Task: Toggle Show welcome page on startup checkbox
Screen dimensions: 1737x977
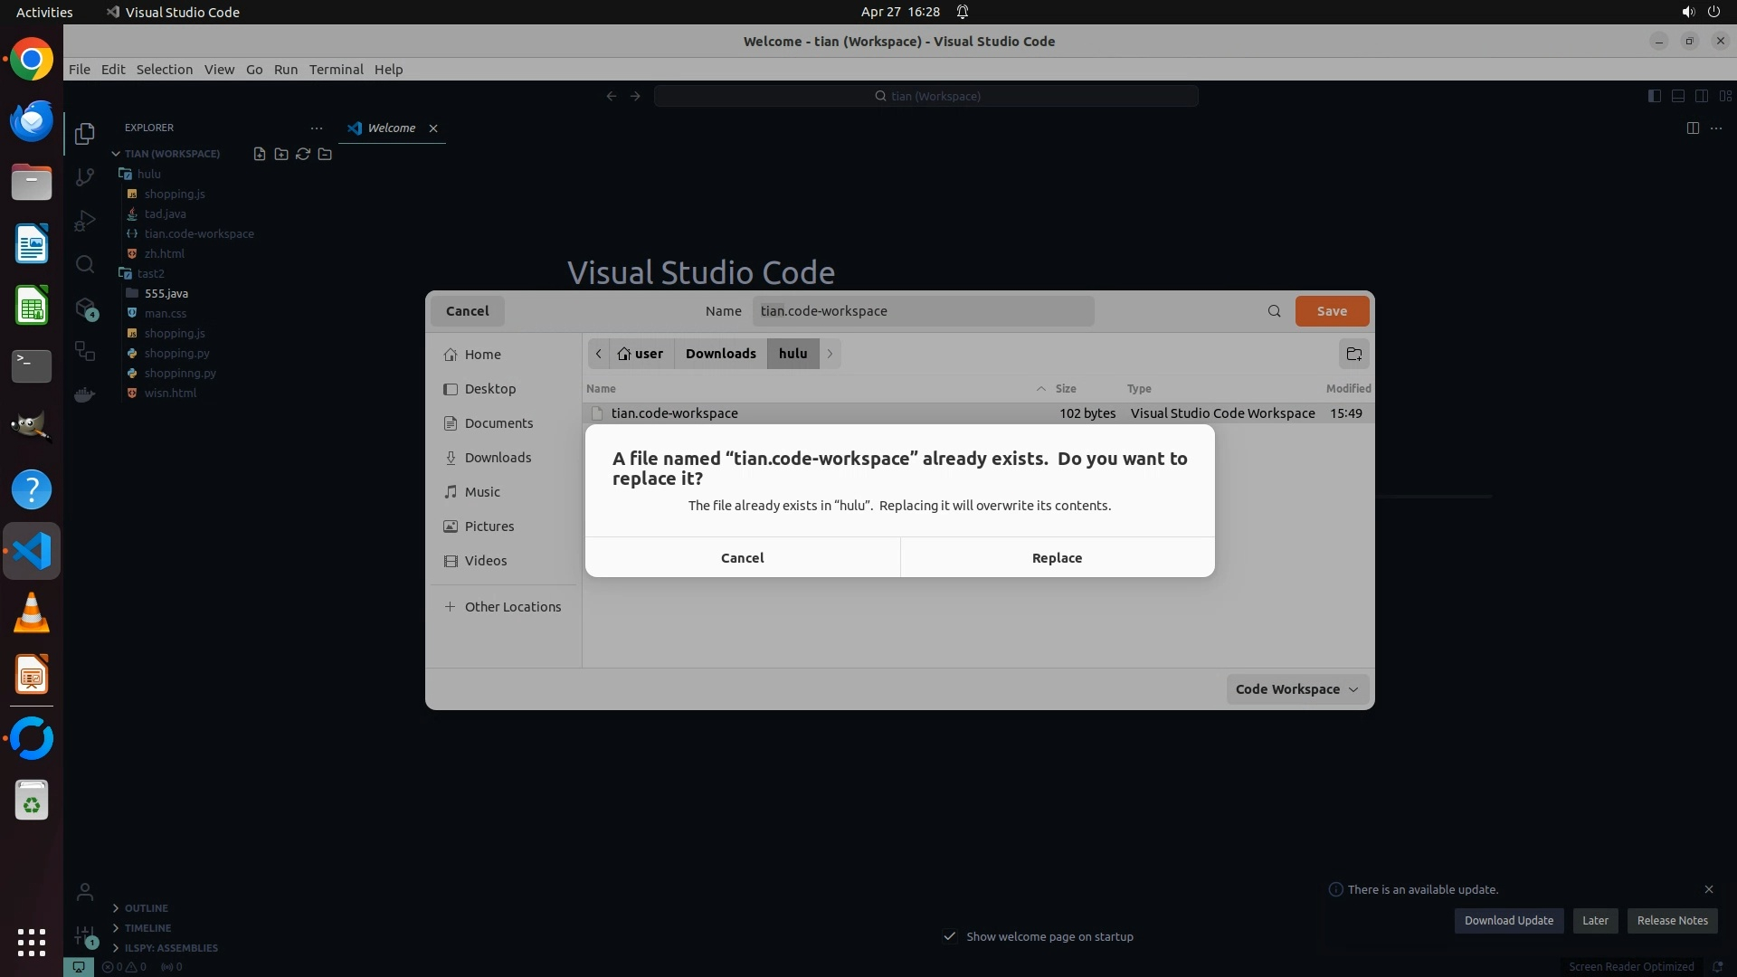Action: click(x=950, y=936)
